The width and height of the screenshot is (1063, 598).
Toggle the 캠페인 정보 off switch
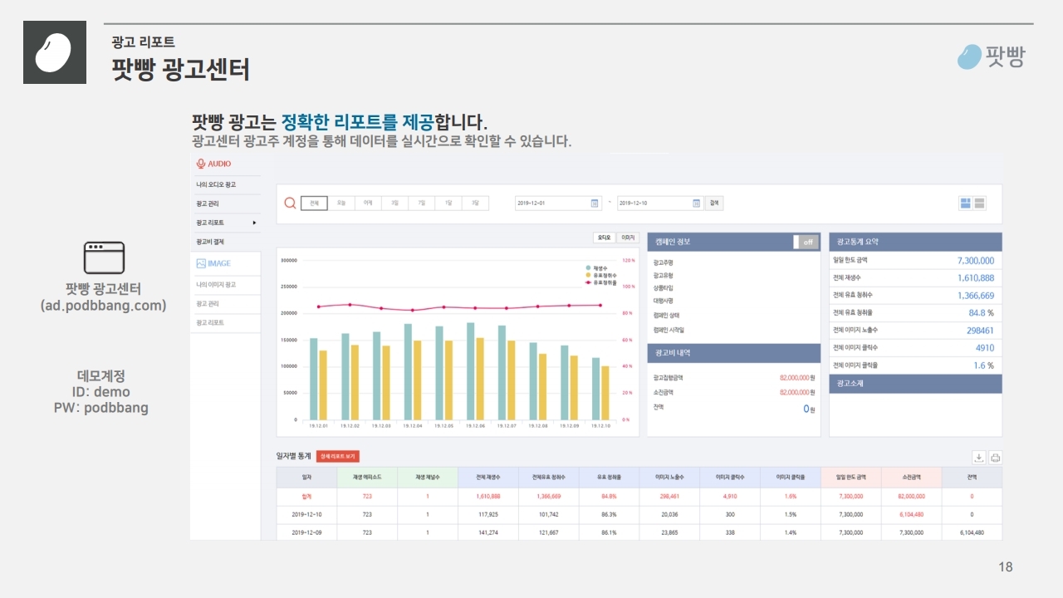tap(806, 242)
